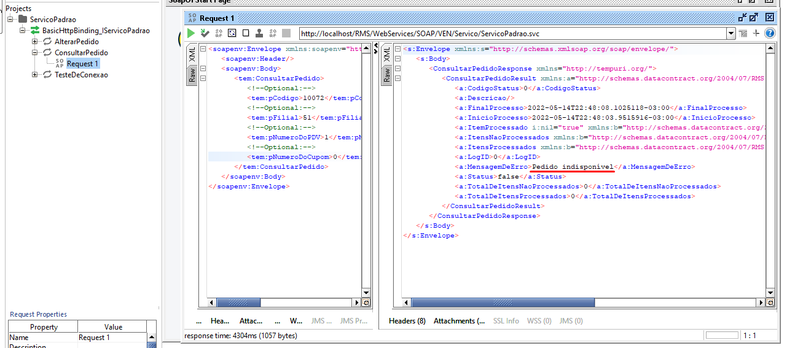Open the response Headers (8) tab

click(407, 321)
